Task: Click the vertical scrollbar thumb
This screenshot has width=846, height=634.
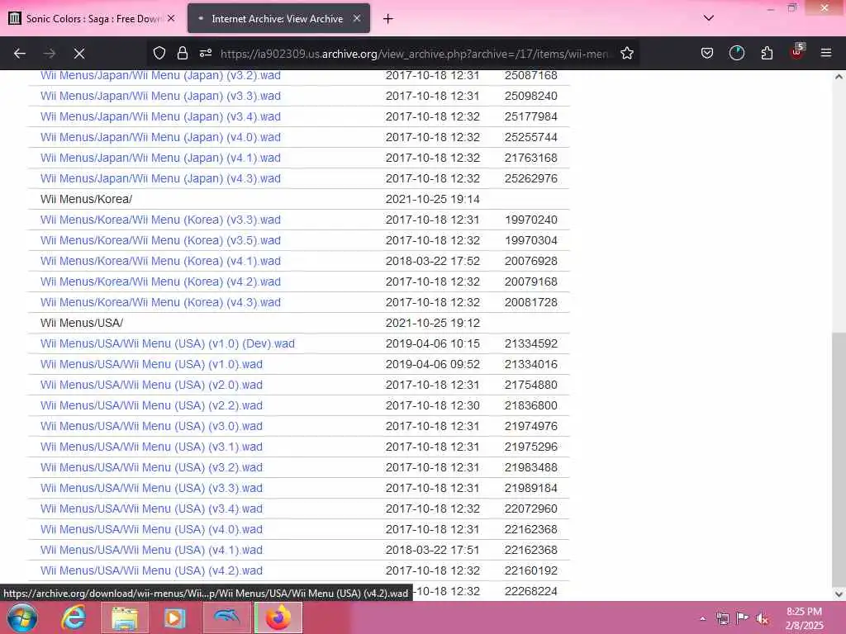Action: [x=839, y=459]
